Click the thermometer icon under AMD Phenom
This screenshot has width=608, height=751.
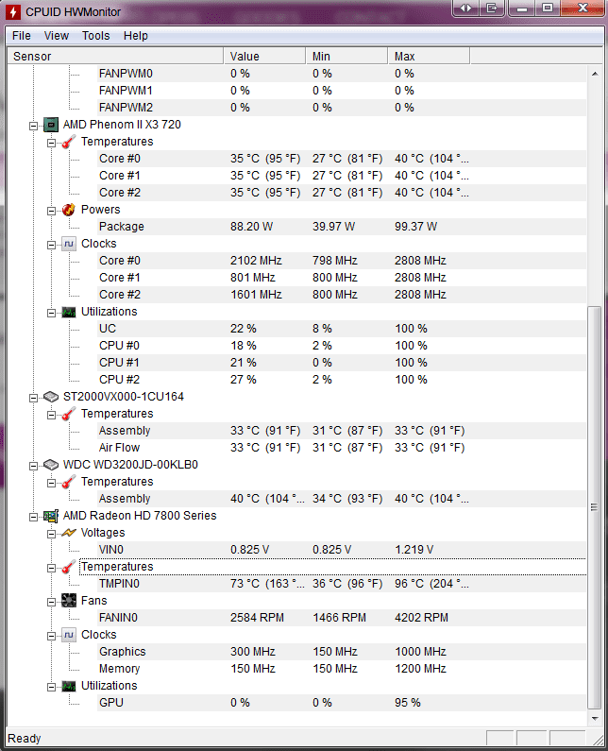coord(69,142)
